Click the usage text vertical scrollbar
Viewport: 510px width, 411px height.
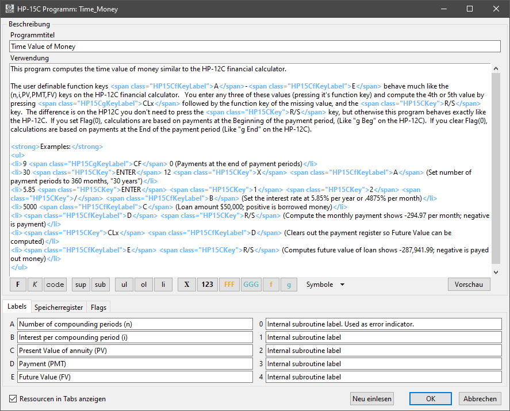(496, 167)
